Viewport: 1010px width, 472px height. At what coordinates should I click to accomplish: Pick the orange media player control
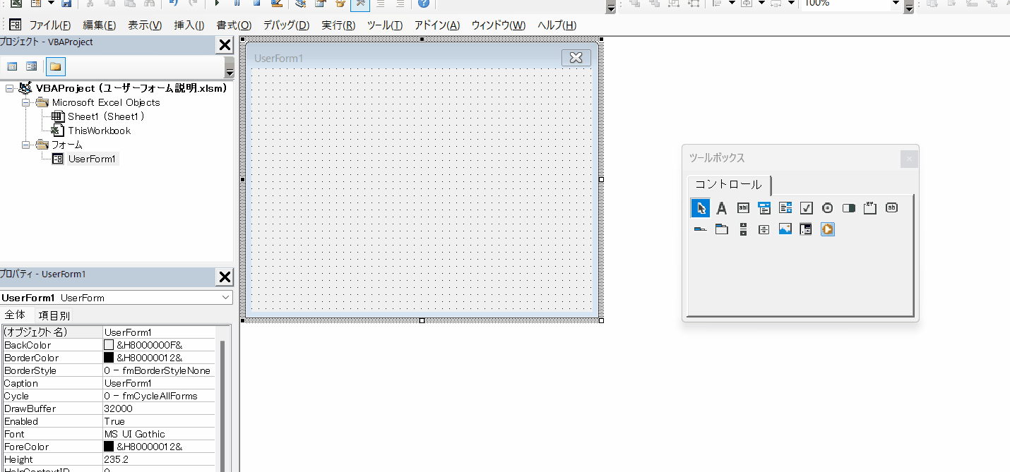(x=828, y=229)
